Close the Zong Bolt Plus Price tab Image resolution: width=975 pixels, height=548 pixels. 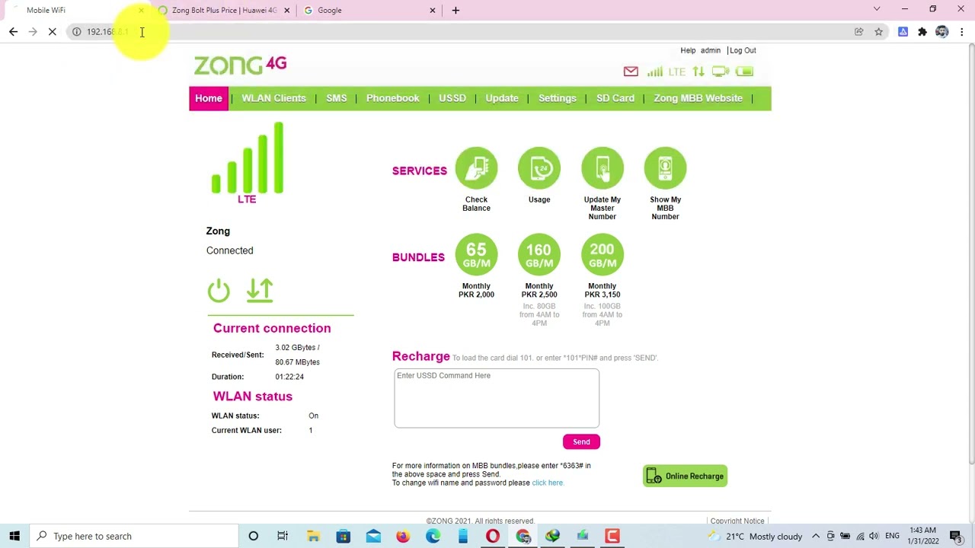coord(286,11)
